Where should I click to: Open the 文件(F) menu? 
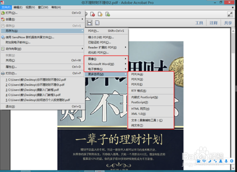click(x=6, y=8)
